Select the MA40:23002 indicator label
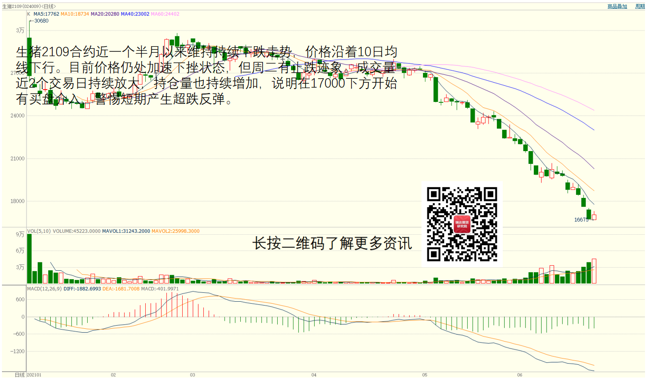The height and width of the screenshot is (379, 648). click(134, 14)
